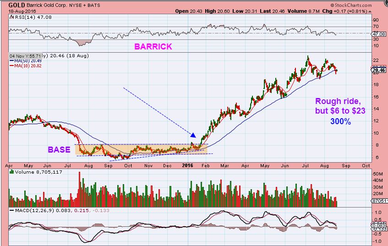Screen dimensions: 388x246
Task: Click the Volume 8.7M header value
Action: pos(303,11)
